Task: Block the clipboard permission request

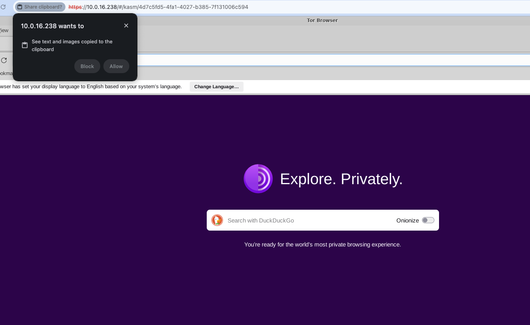Action: coord(87,66)
